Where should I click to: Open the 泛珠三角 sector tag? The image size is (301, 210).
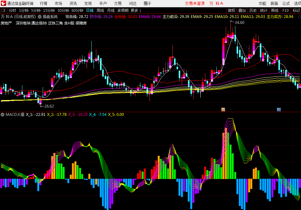(55, 23)
